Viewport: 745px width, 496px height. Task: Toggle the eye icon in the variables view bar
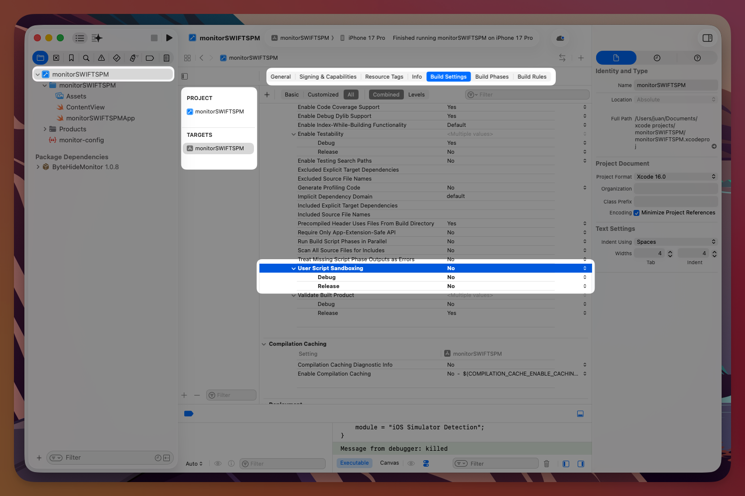pyautogui.click(x=218, y=463)
